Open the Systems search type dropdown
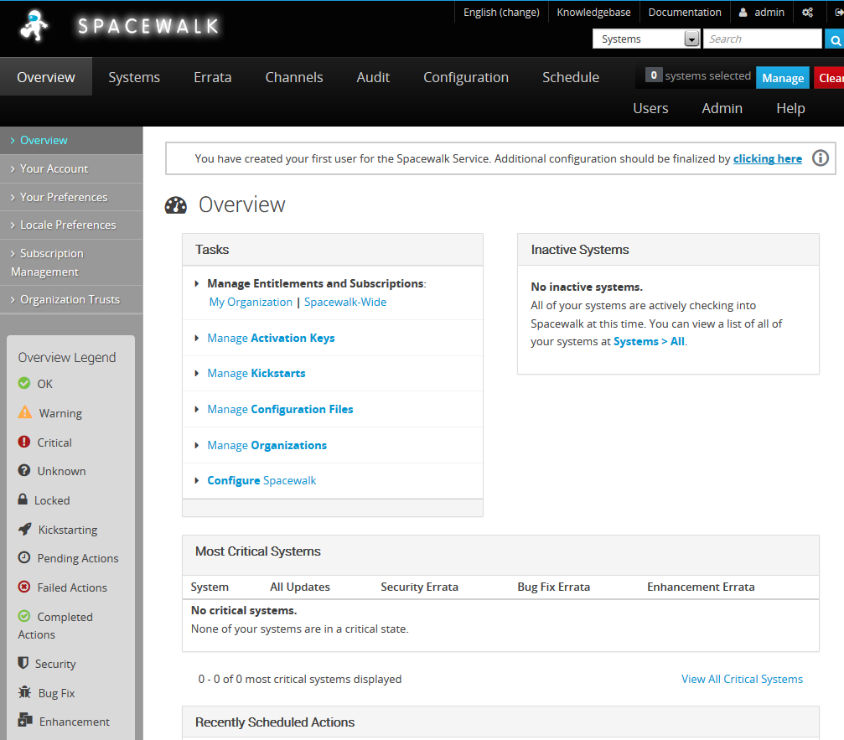Screen dimensions: 844x740 click(x=646, y=39)
